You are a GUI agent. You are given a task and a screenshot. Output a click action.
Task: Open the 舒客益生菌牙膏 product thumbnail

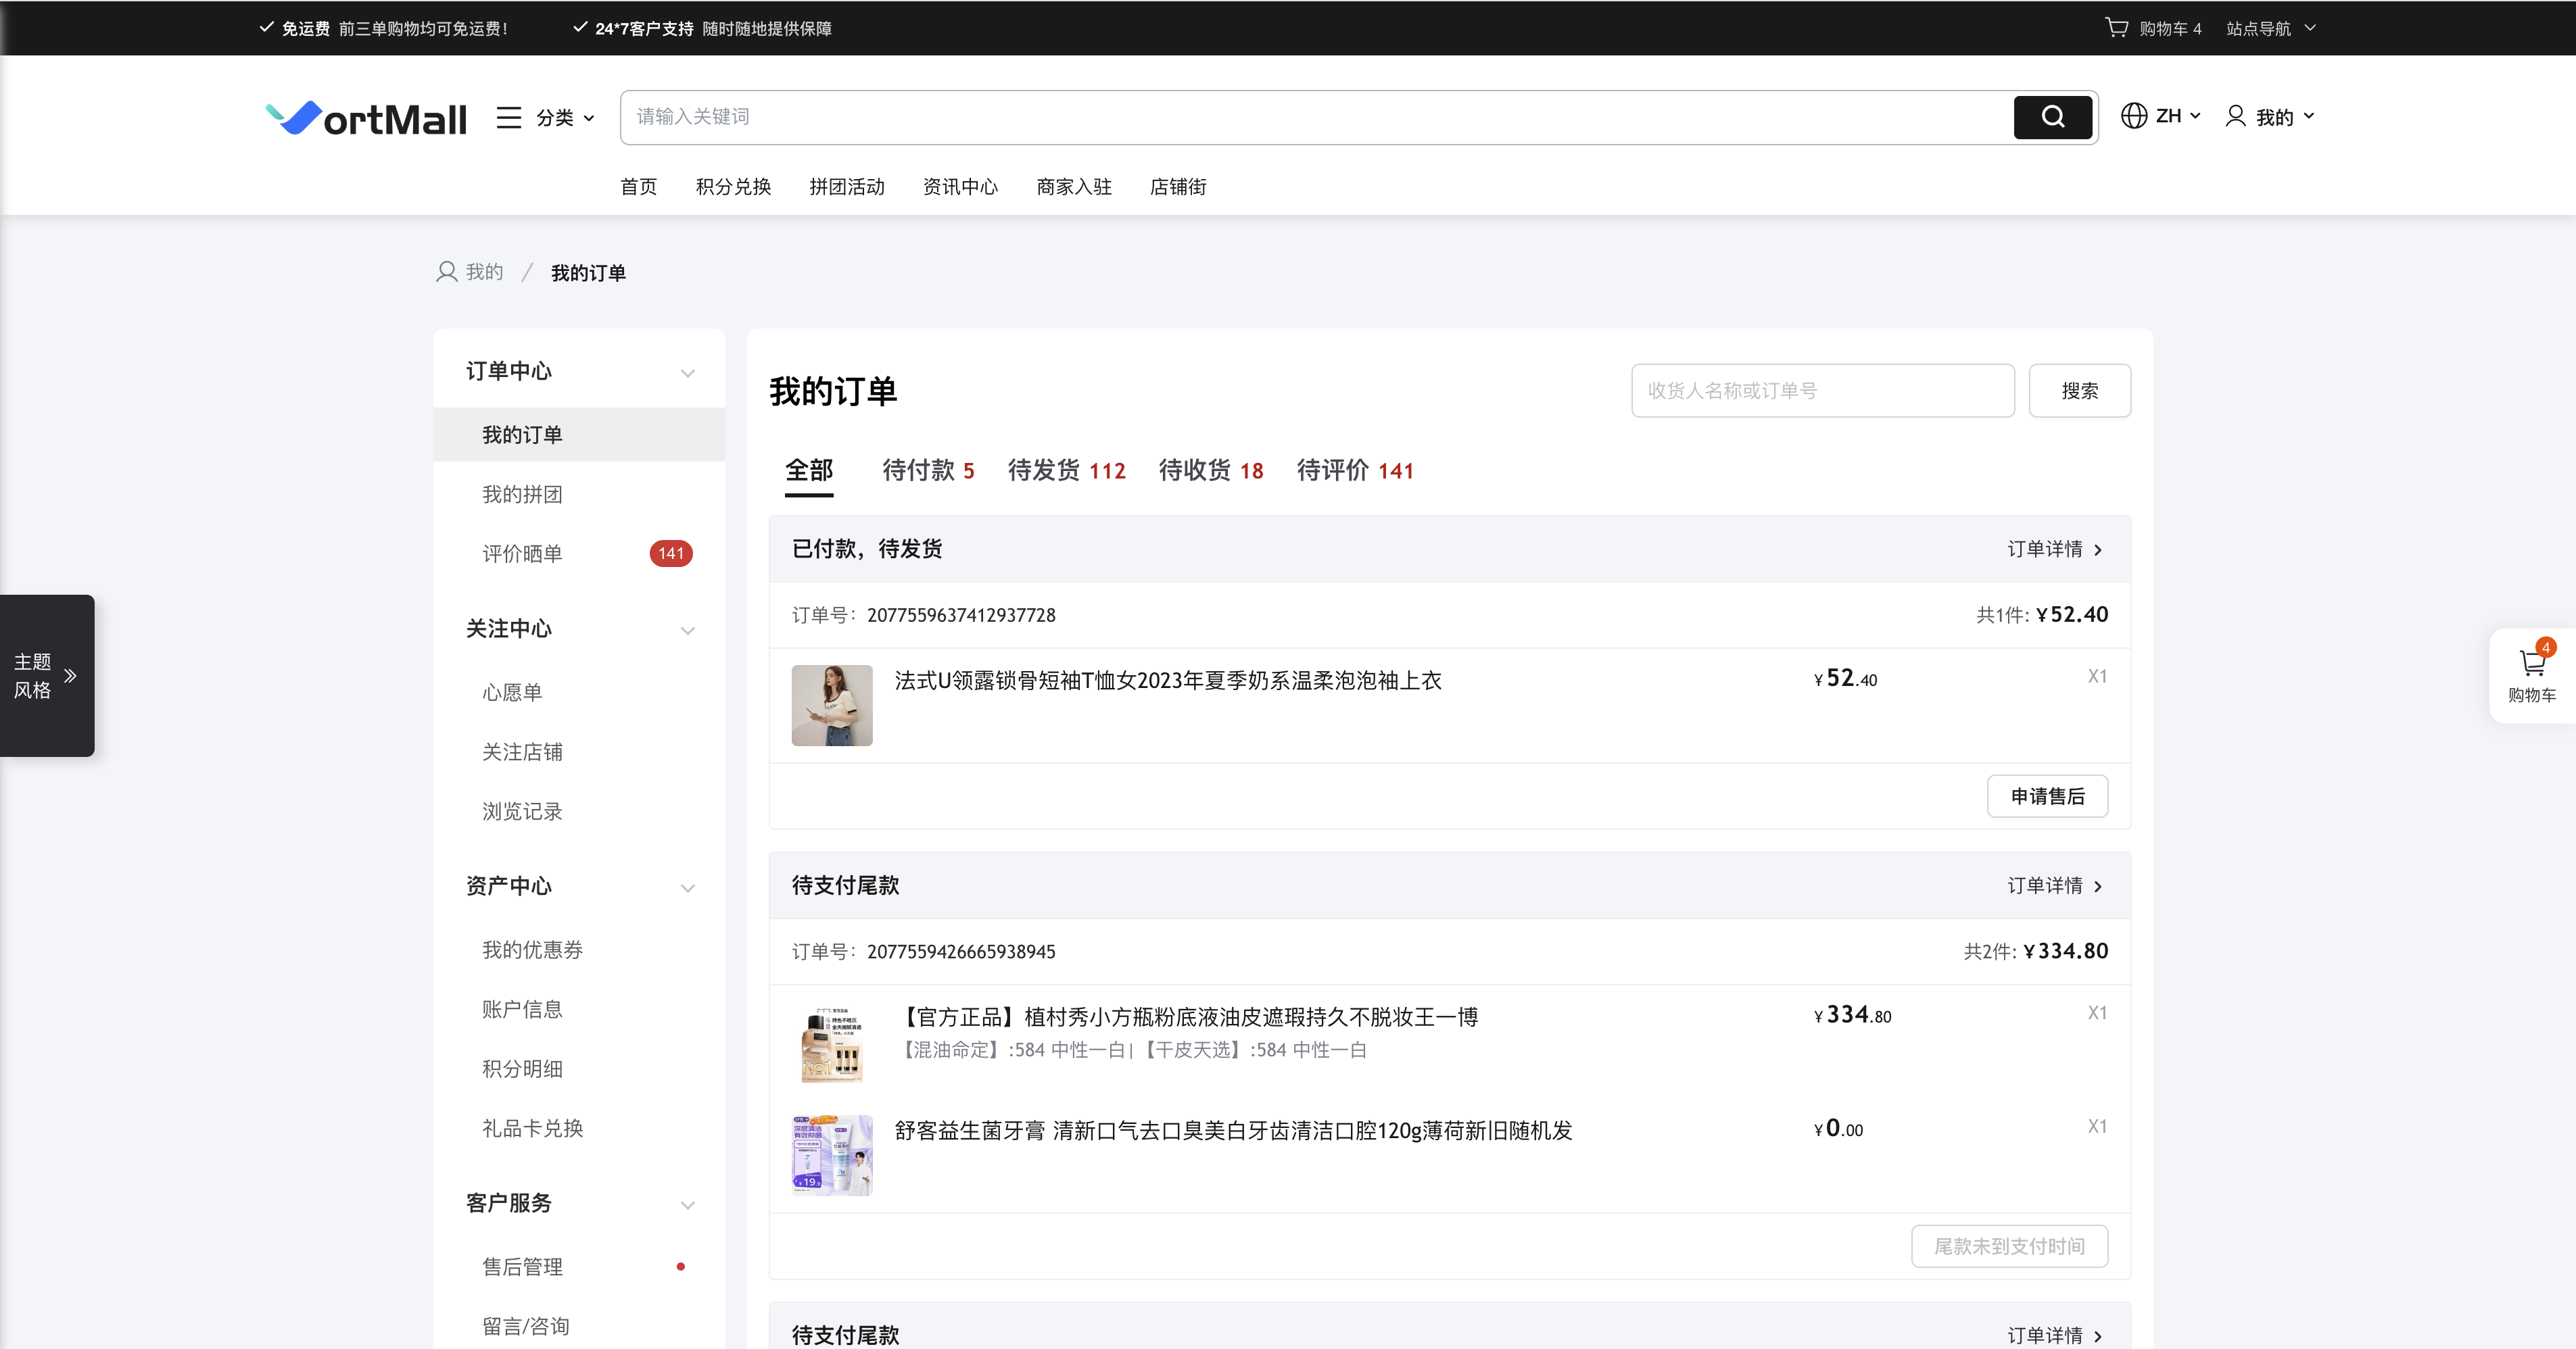pyautogui.click(x=832, y=1155)
